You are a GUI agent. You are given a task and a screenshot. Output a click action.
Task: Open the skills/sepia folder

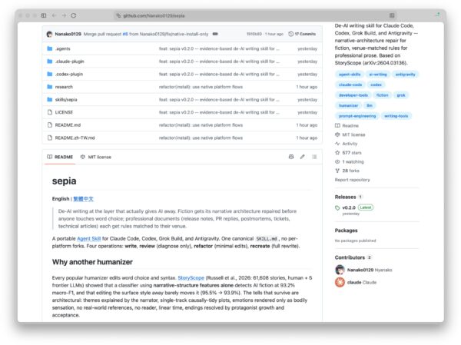[66, 100]
